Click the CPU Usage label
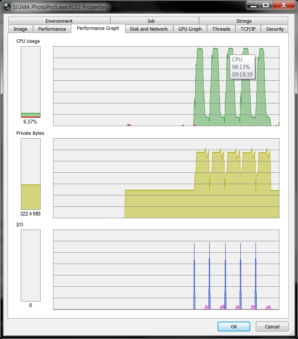 point(28,41)
